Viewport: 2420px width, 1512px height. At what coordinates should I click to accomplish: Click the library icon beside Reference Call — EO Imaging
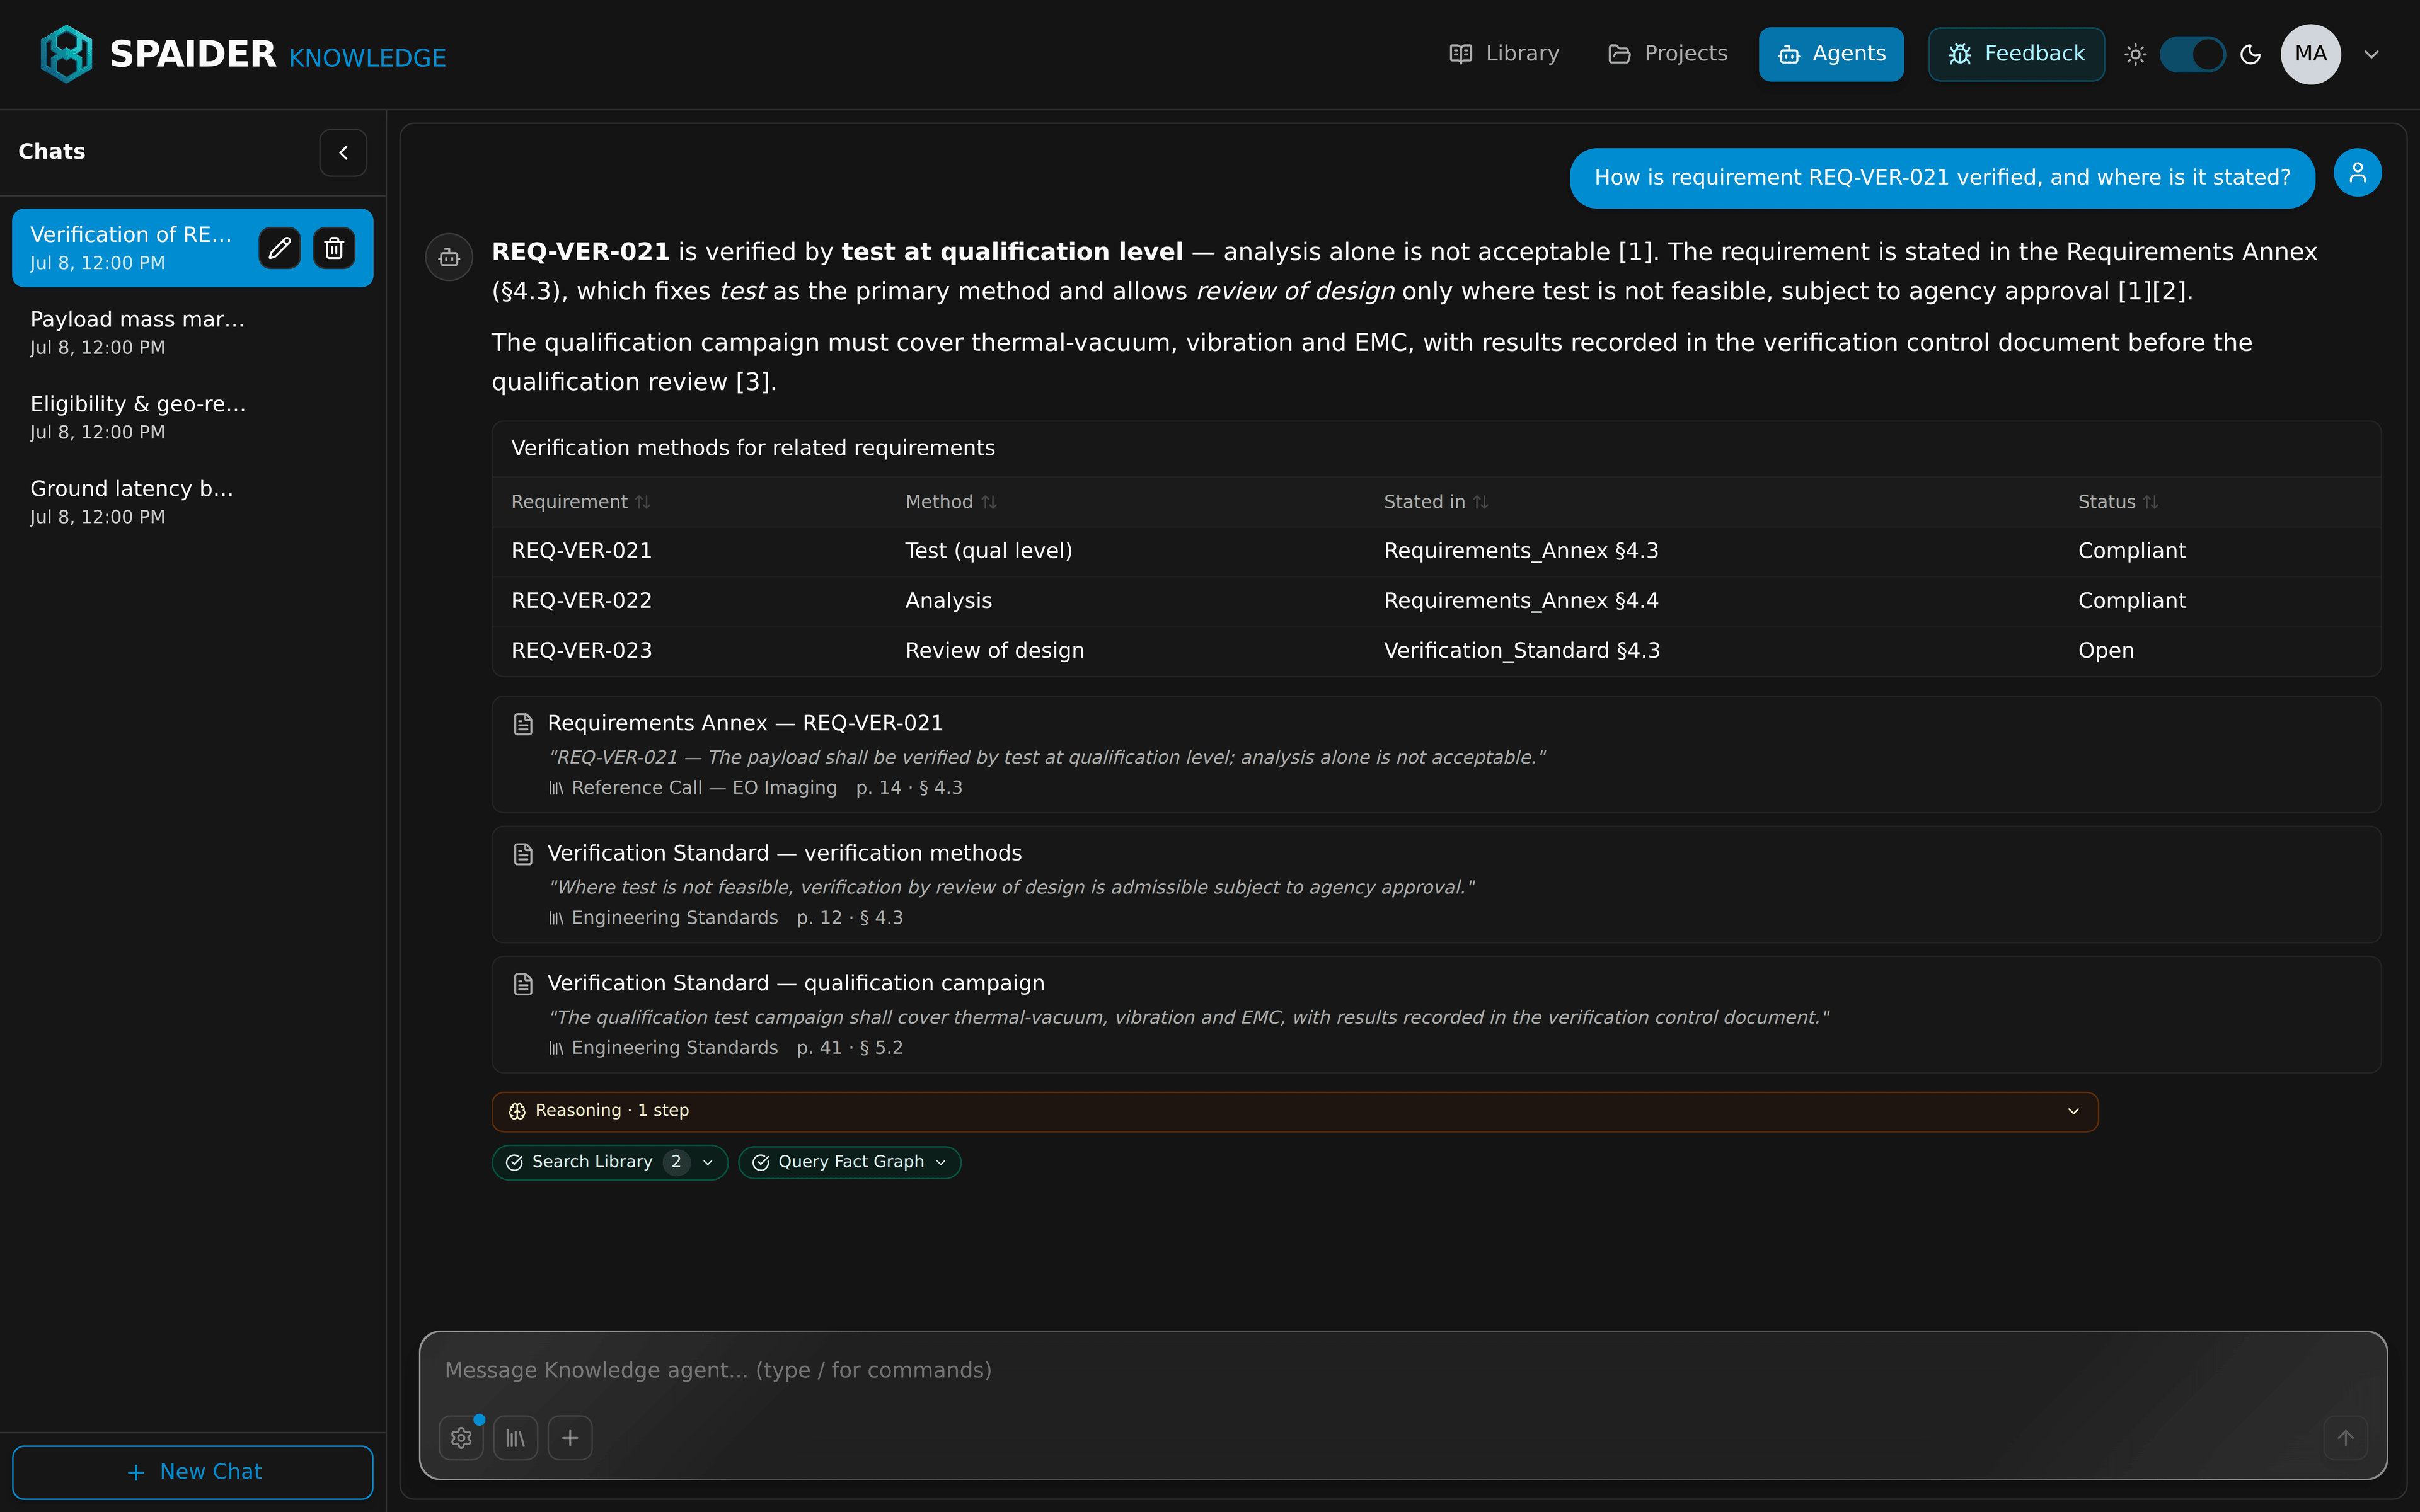coord(556,788)
